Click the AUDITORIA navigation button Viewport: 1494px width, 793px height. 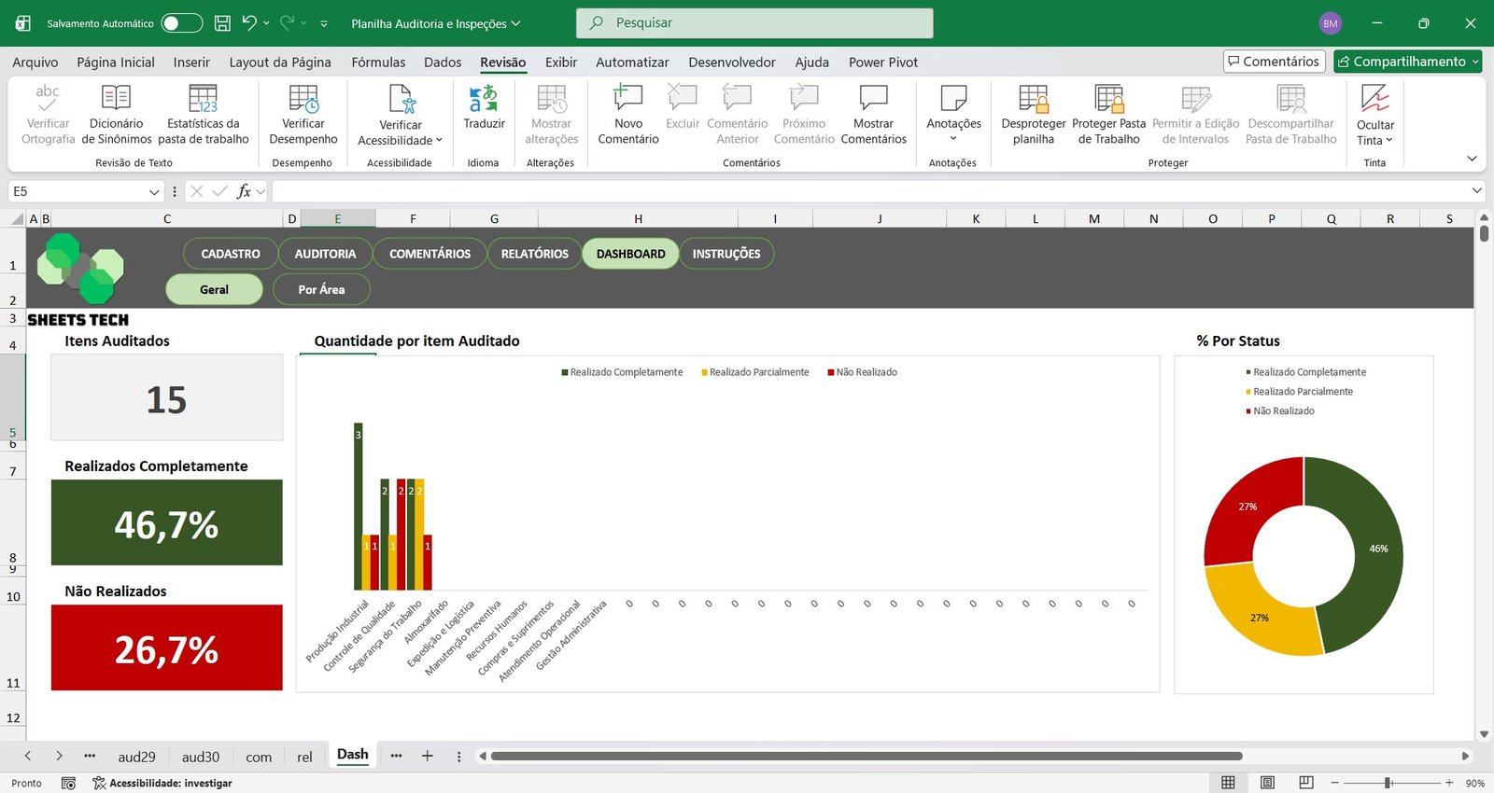[325, 254]
